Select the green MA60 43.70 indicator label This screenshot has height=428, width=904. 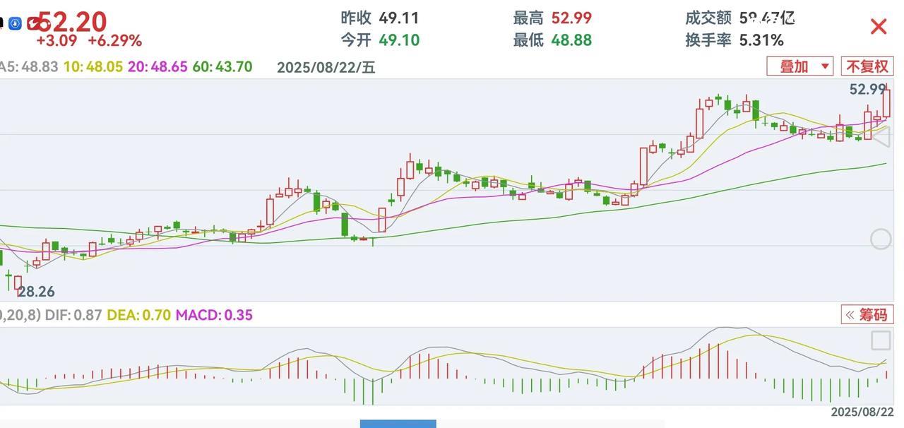click(222, 67)
